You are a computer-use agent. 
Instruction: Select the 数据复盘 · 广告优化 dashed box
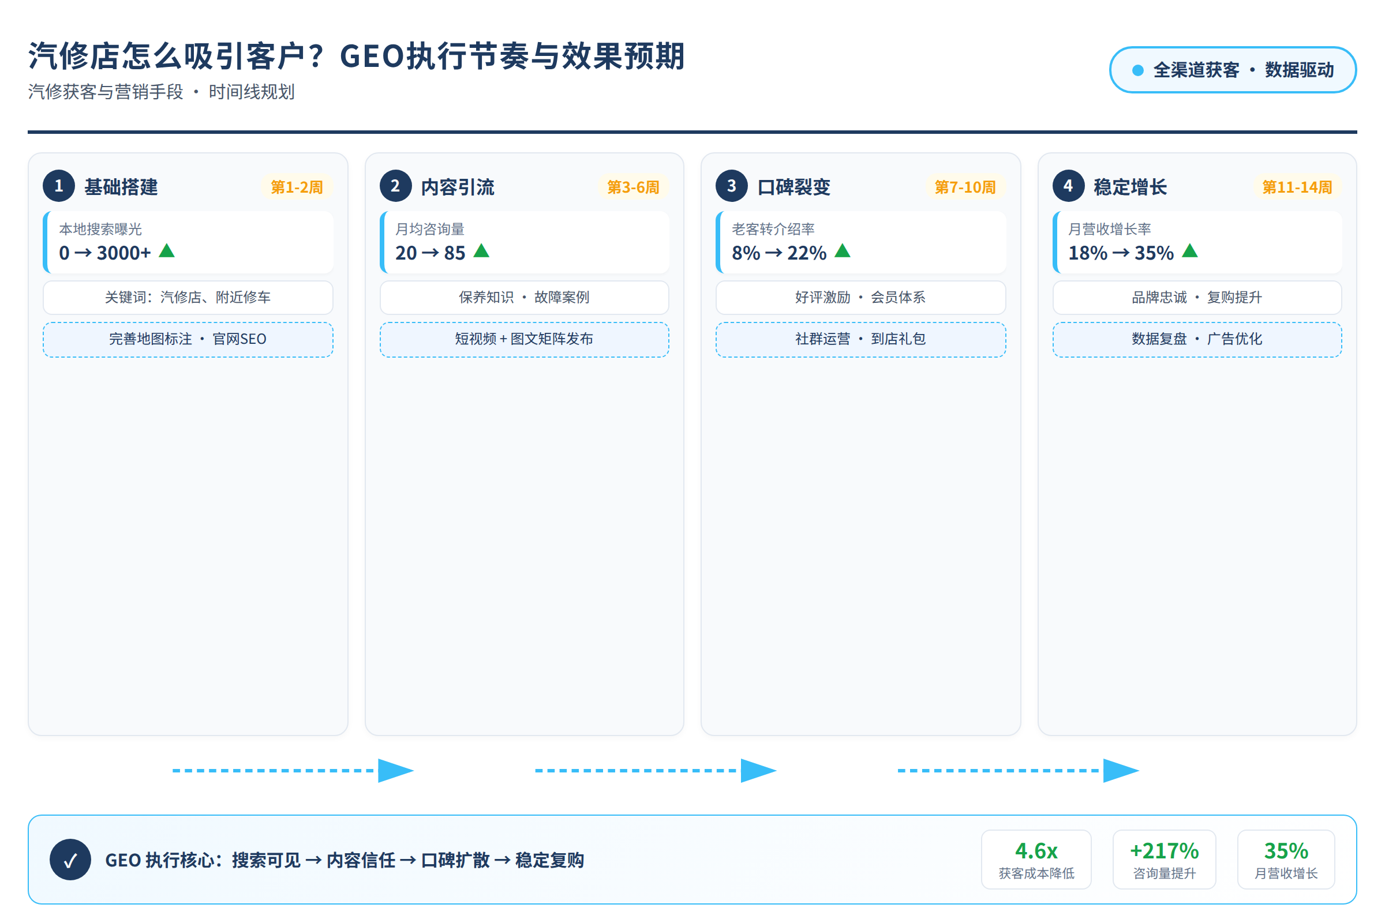(1197, 339)
